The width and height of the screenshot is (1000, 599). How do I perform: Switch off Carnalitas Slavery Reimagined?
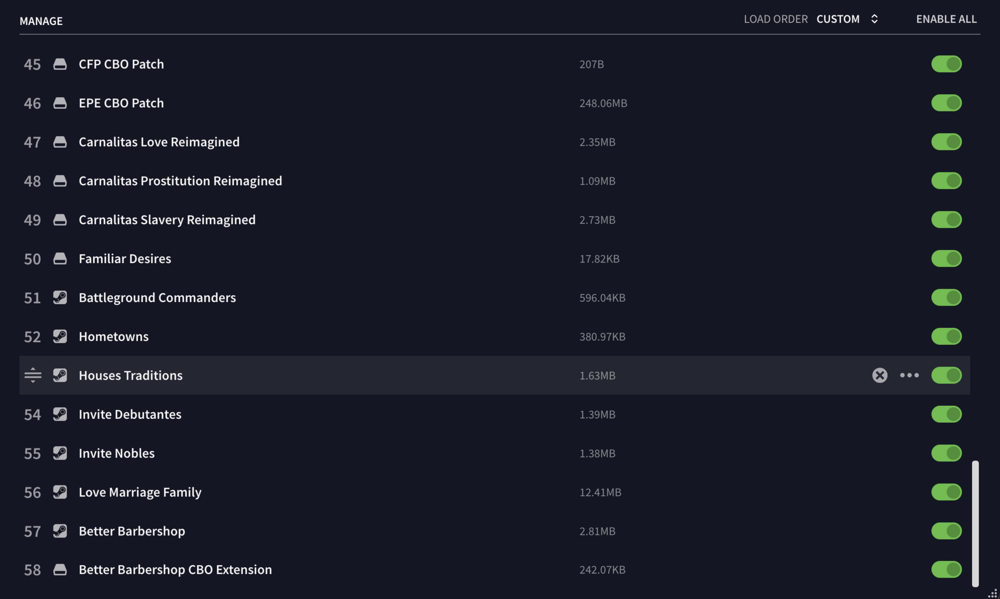point(946,220)
